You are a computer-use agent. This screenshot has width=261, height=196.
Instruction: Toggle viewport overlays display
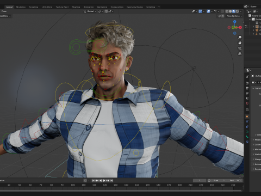tap(208, 11)
